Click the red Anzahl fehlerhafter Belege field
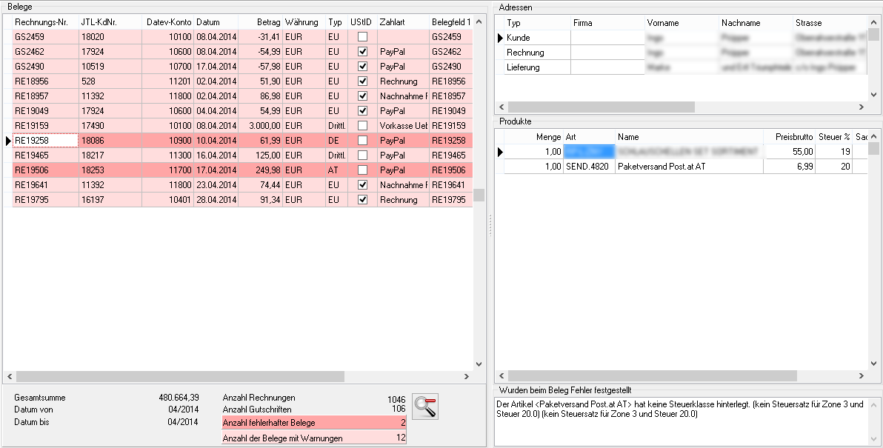The width and height of the screenshot is (883, 448). 314,423
